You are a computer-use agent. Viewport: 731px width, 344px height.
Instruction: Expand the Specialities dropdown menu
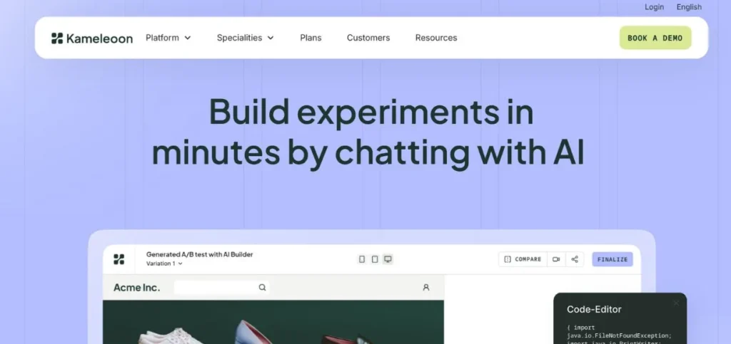245,38
